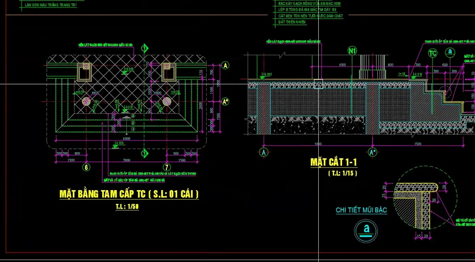Select axis bubble 'A' below section 1-1
This screenshot has height=262, width=475.
[x=263, y=153]
